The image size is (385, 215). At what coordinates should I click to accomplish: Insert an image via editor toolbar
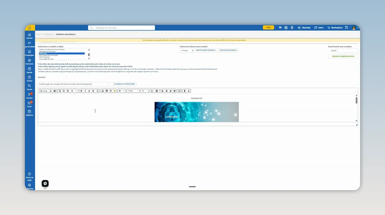pyautogui.click(x=103, y=91)
